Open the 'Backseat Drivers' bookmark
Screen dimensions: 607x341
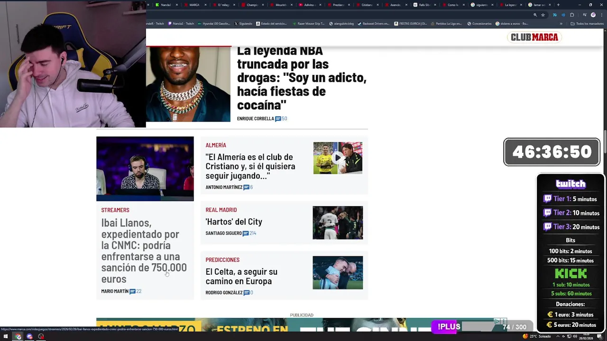(374, 24)
